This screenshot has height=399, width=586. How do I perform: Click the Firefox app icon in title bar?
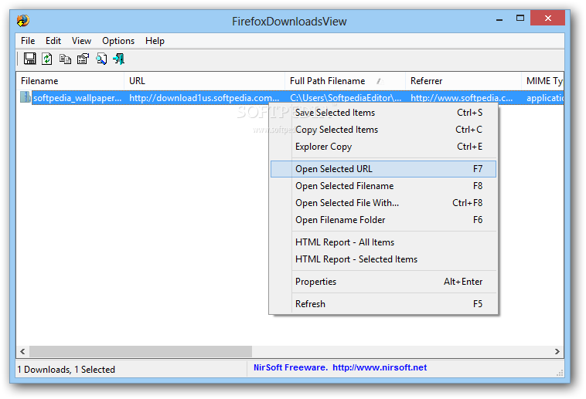coord(23,21)
